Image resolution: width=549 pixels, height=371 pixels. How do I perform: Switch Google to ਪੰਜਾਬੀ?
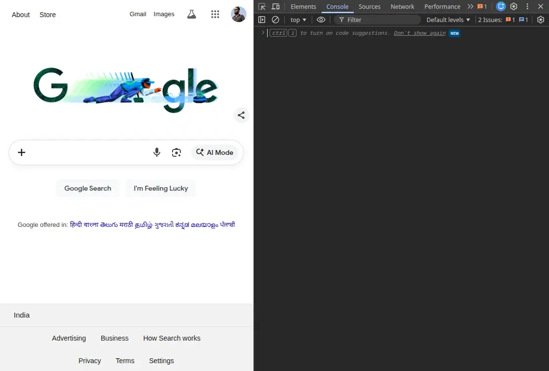click(227, 224)
